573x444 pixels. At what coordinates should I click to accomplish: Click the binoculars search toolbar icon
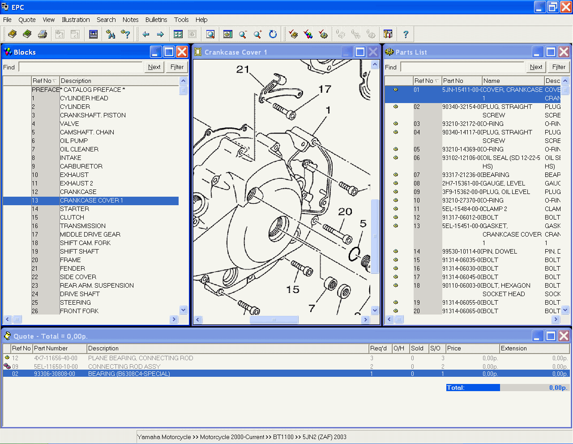point(111,34)
